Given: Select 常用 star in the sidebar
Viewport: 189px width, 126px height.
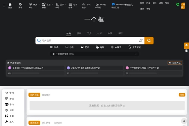Looking at the screenshot, I should [x=9, y=93].
